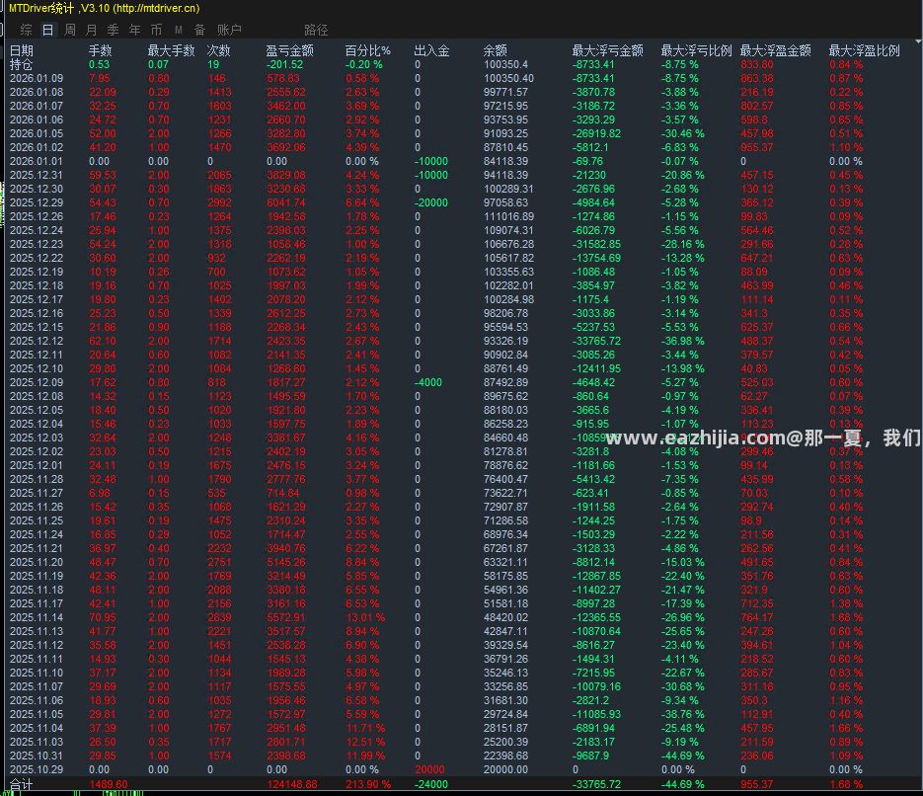The image size is (923, 796).
Task: Click the 次数 column header
Action: (218, 50)
